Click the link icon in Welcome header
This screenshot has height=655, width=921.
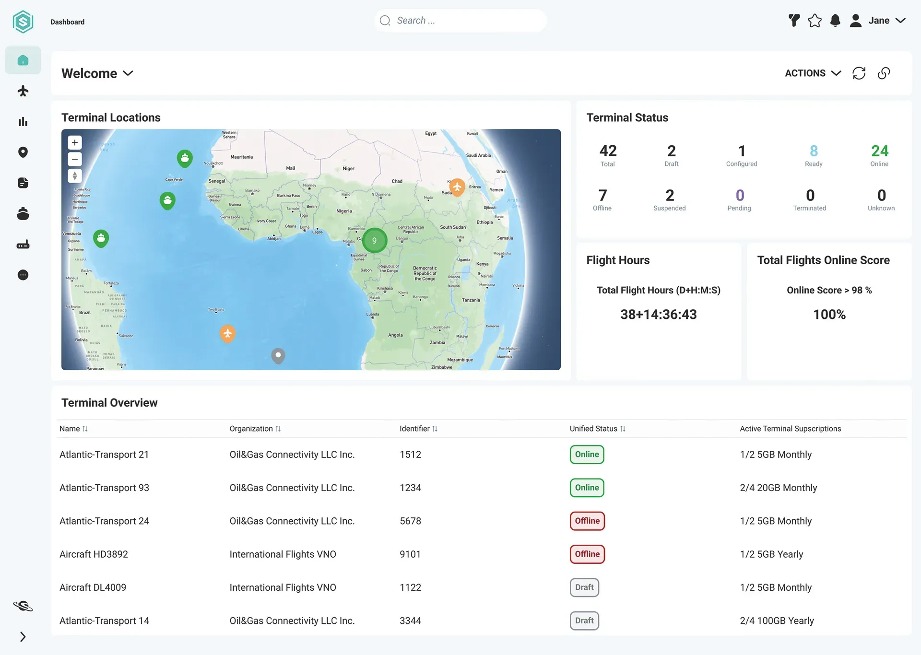tap(884, 73)
